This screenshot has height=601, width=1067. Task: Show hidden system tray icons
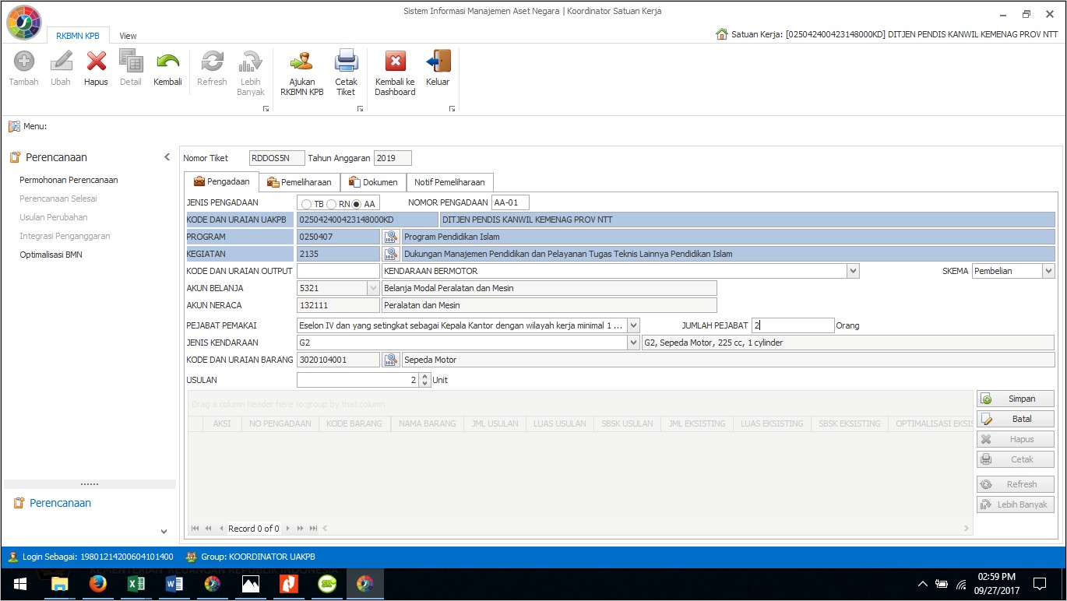[923, 584]
